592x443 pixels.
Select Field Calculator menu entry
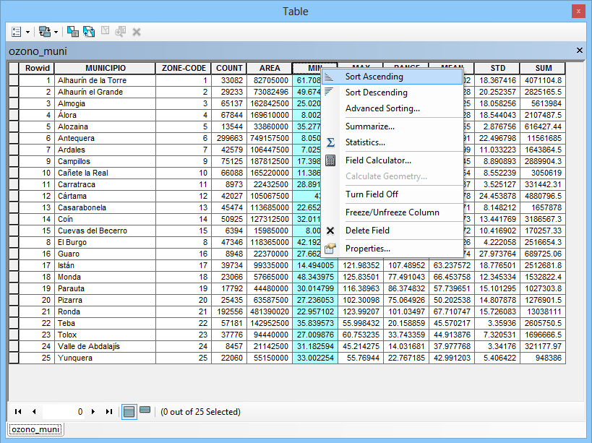[x=377, y=160]
